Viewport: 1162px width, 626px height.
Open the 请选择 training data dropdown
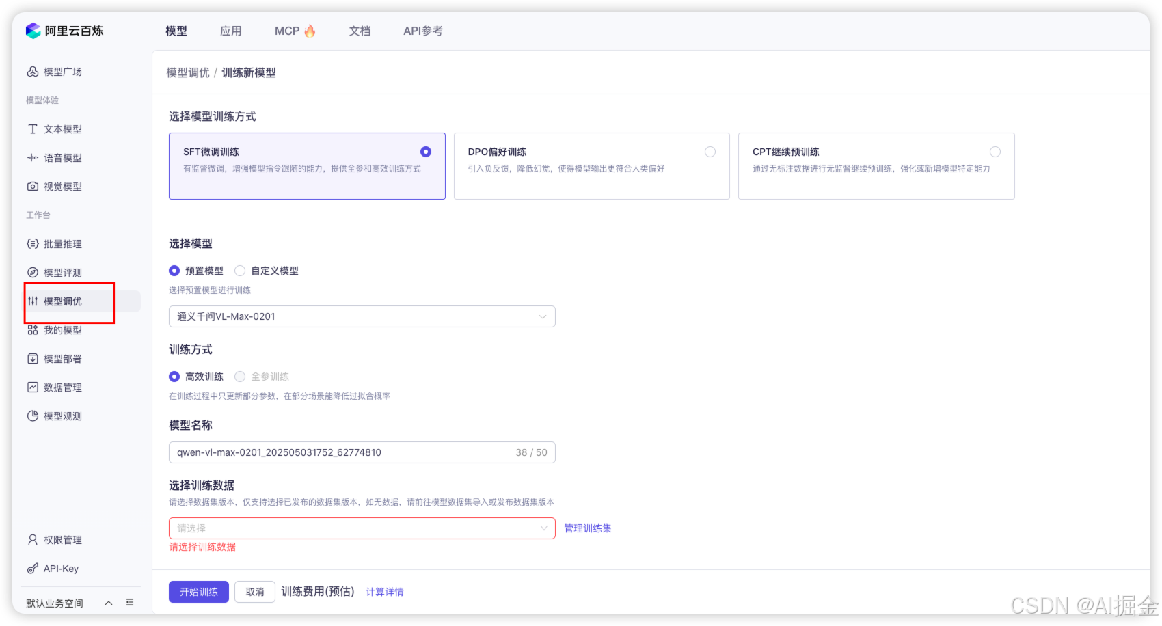(x=362, y=528)
